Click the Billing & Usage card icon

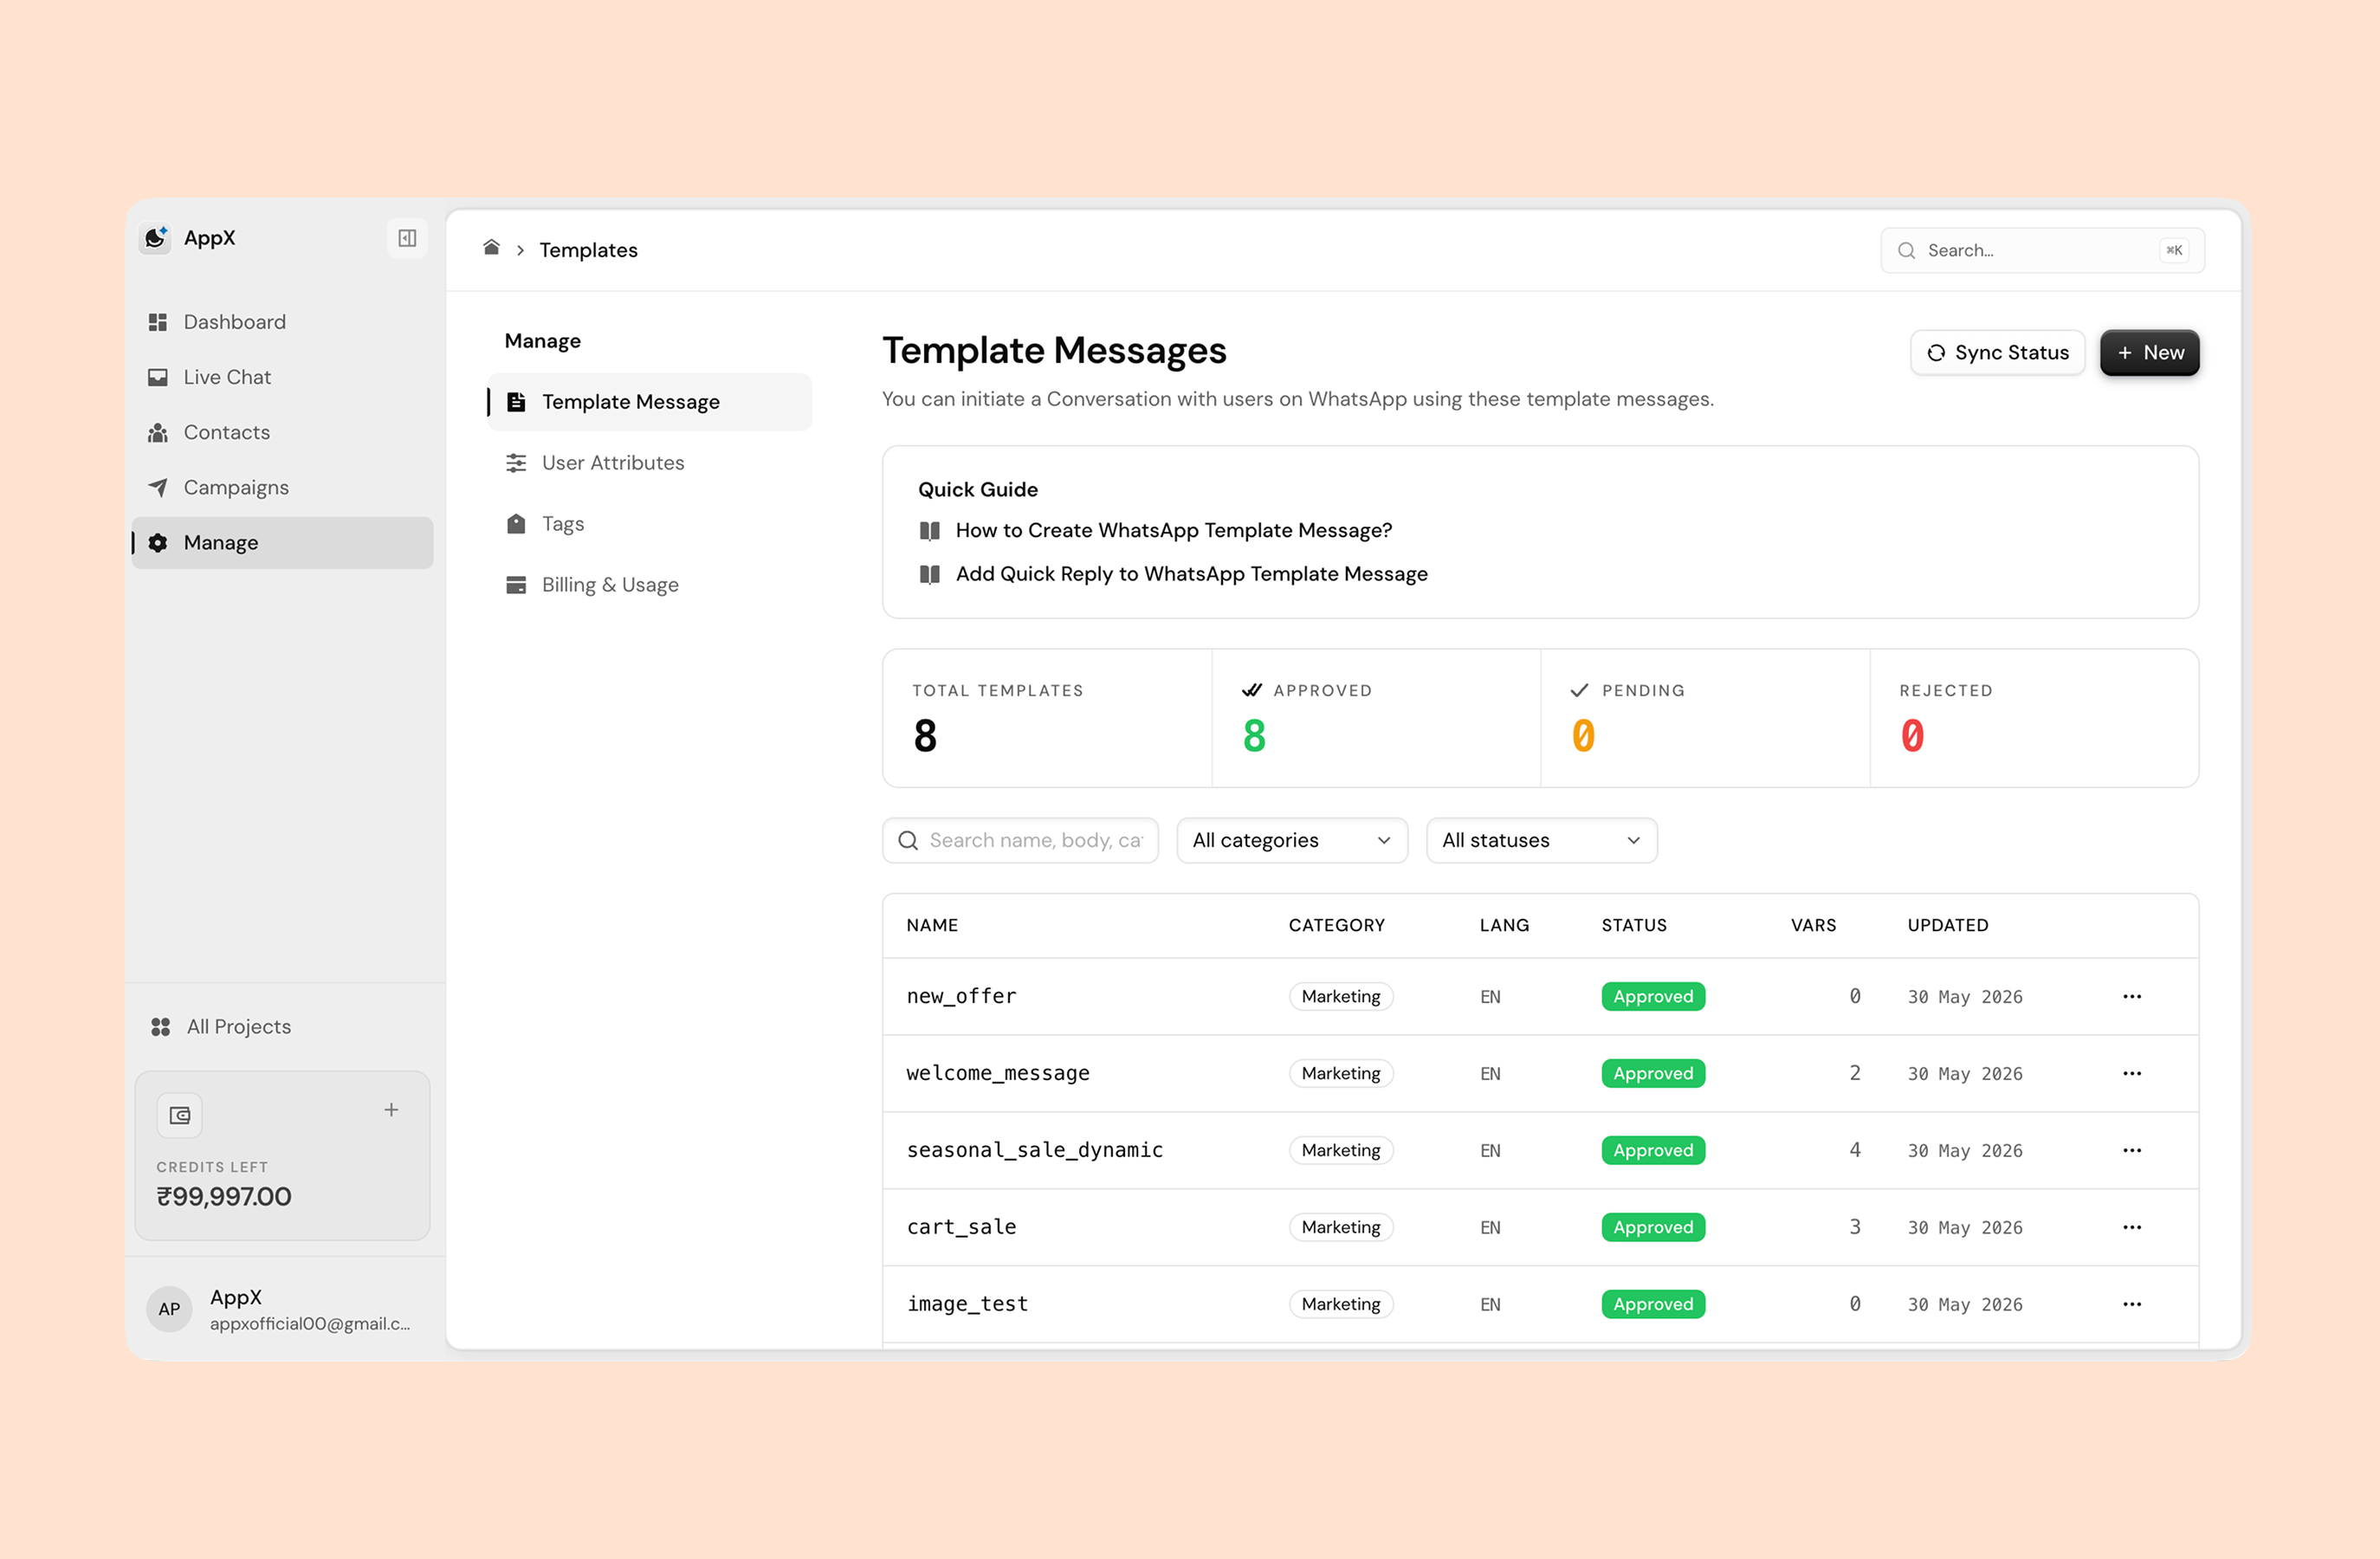click(x=516, y=585)
